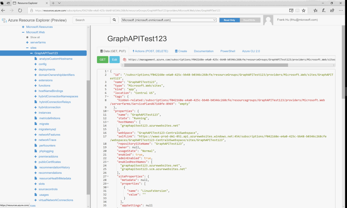This screenshot has width=347, height=208.
Task: Click the user profile avatar
Action: (268, 21)
